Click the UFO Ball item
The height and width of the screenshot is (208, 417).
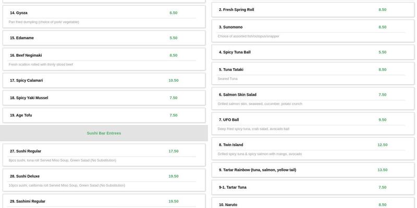[312, 123]
